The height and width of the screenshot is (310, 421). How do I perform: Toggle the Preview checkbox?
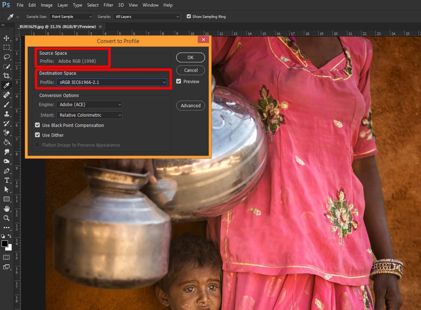coord(179,81)
